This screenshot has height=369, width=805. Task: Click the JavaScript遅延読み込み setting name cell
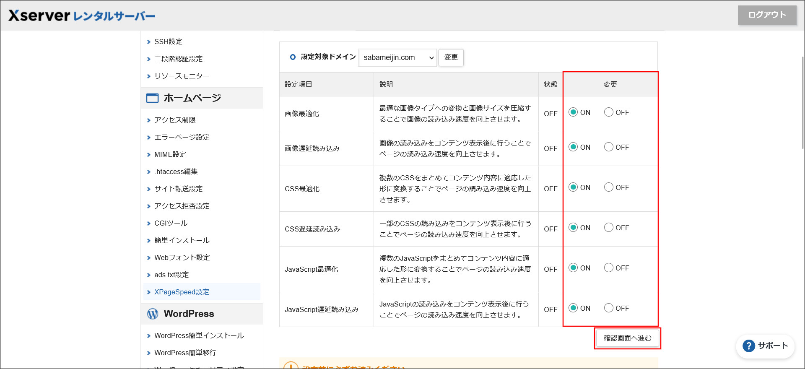tap(327, 309)
